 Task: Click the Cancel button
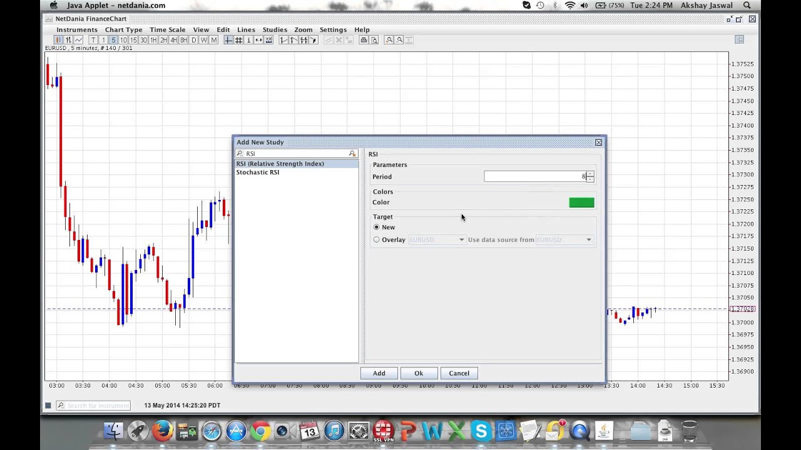click(459, 373)
